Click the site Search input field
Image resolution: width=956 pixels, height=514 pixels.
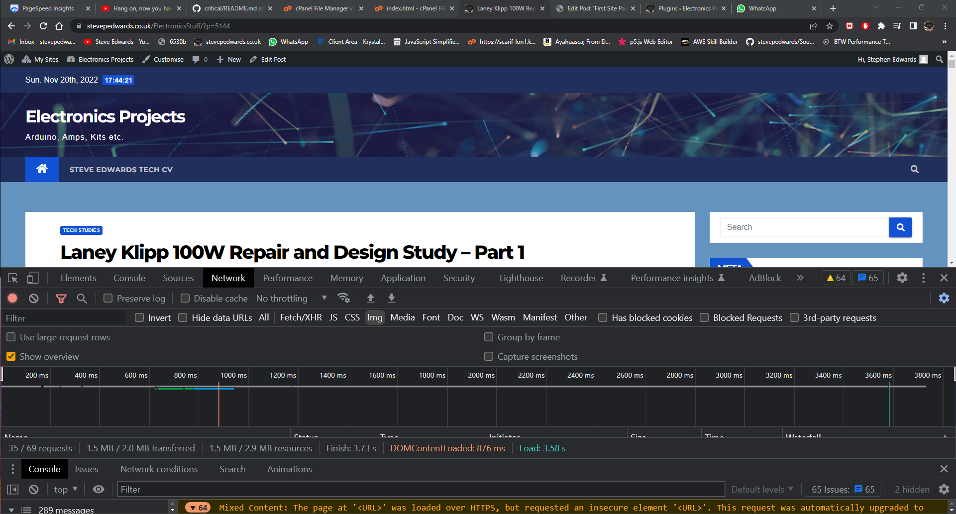coord(804,227)
